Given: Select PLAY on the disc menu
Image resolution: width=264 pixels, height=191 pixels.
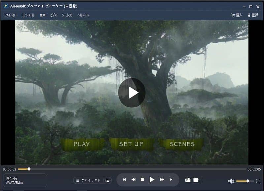Looking at the screenshot, I should (82, 144).
